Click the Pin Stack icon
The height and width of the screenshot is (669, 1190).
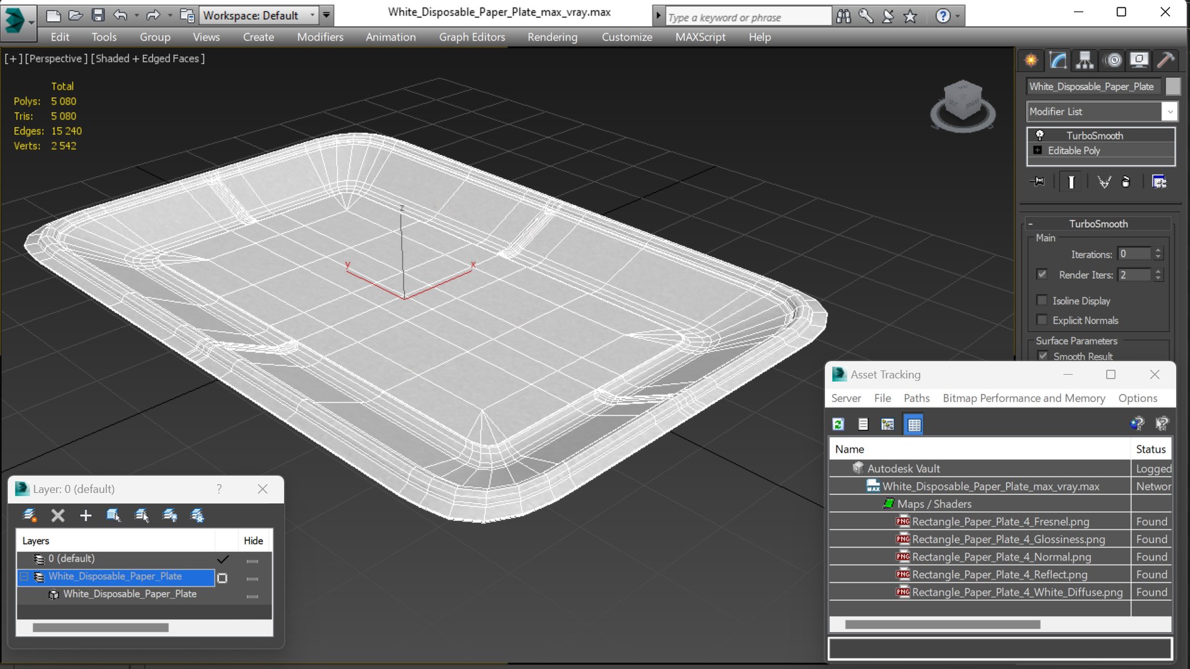point(1037,181)
